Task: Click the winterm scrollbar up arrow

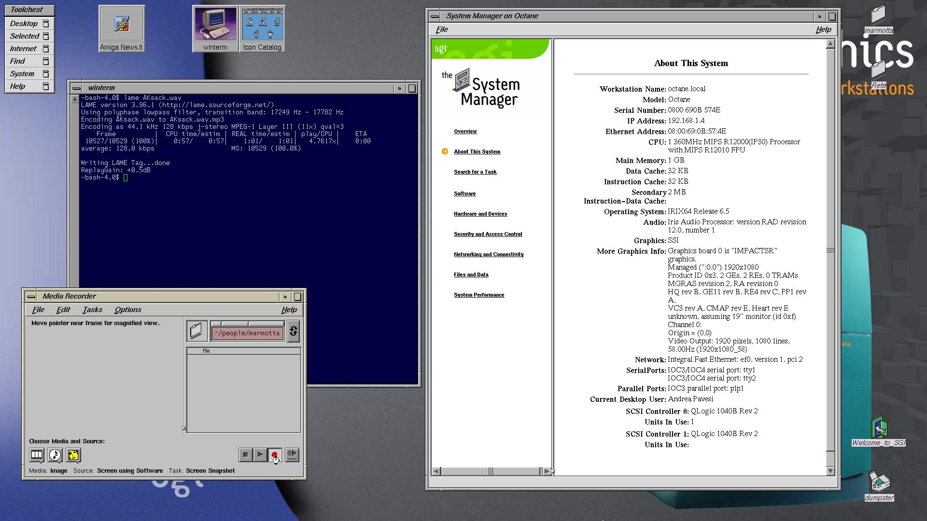Action: tap(74, 99)
